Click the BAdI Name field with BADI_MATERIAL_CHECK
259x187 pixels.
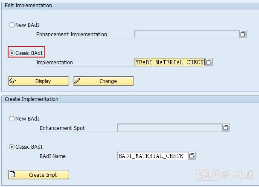[x=152, y=156]
